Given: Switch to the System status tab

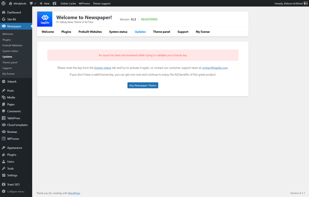Looking at the screenshot, I should coord(118,32).
